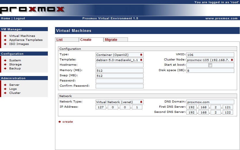Go to Home in the top bar
The height and width of the screenshot is (150, 240).
click(x=6, y=18)
